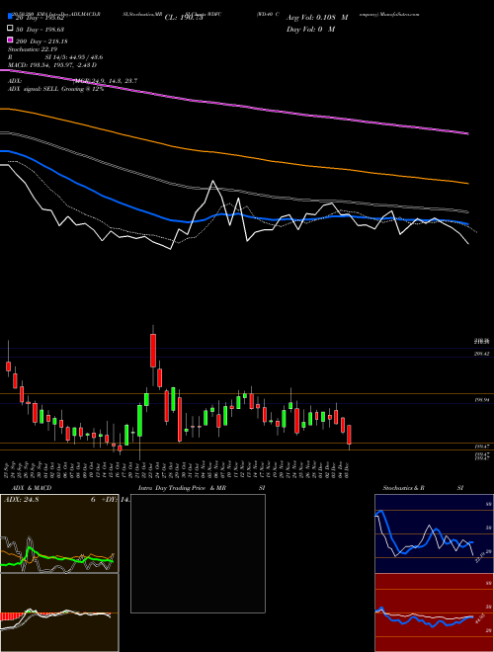
Task: Click the 'Day Vol: 0 M' label
Action: pyautogui.click(x=310, y=29)
